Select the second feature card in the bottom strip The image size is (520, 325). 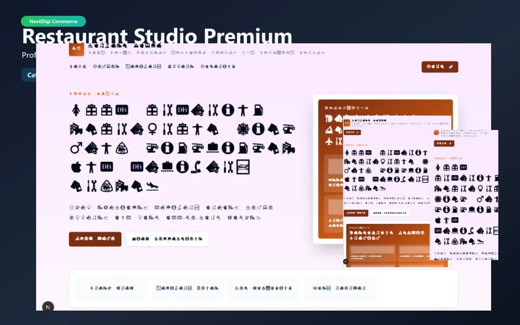click(187, 288)
